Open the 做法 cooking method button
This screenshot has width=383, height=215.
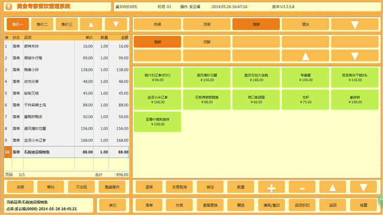(x=210, y=187)
